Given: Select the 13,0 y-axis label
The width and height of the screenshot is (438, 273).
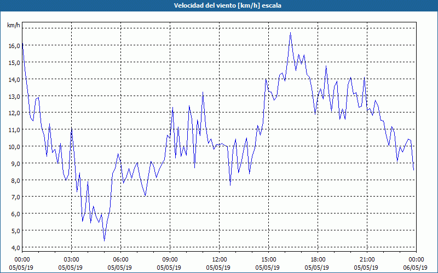Looking at the screenshot, I should (14, 96).
